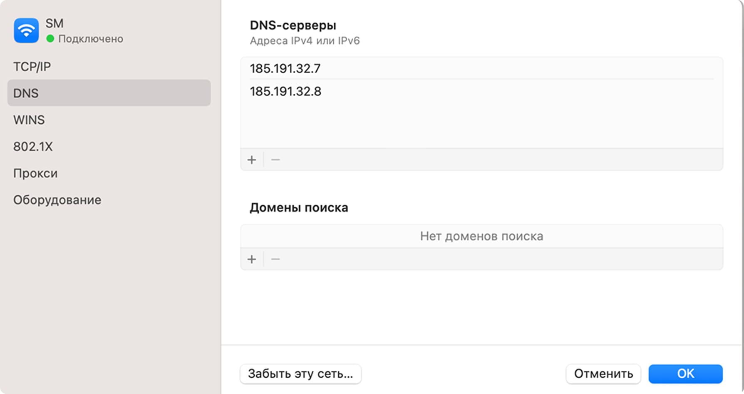Select the DNS sidebar item

click(109, 93)
